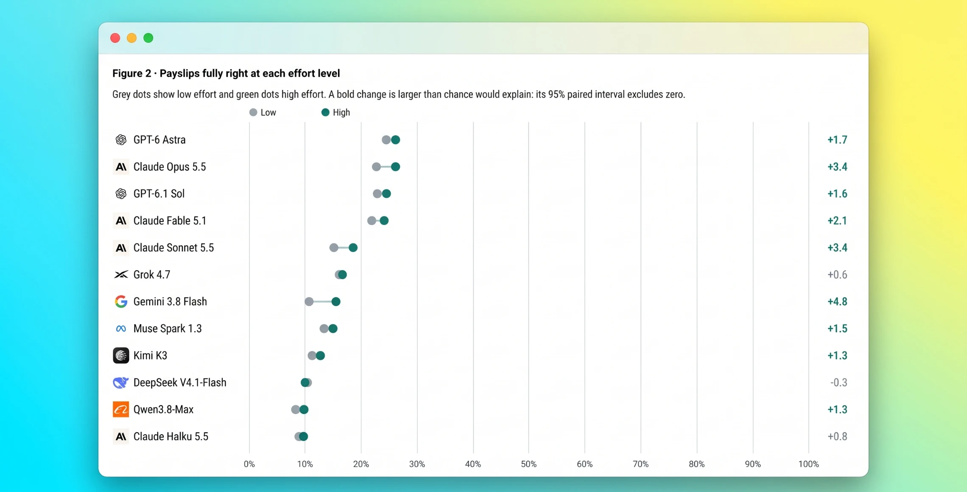Viewport: 967px width, 492px height.
Task: Click the Anthropic logo beside Claude Opus 5.5
Action: coord(121,167)
